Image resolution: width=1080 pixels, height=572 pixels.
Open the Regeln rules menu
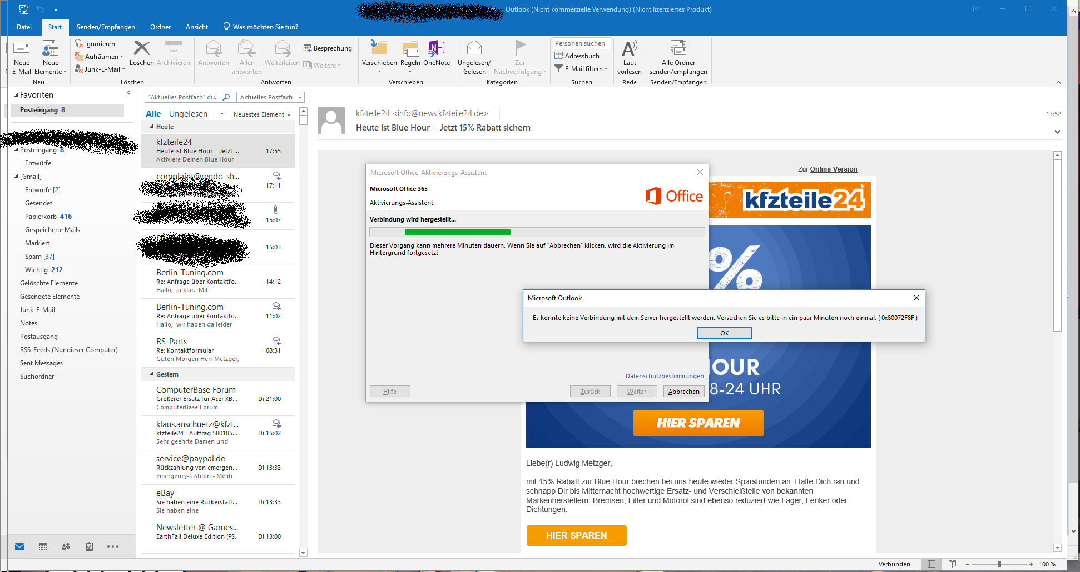[410, 57]
